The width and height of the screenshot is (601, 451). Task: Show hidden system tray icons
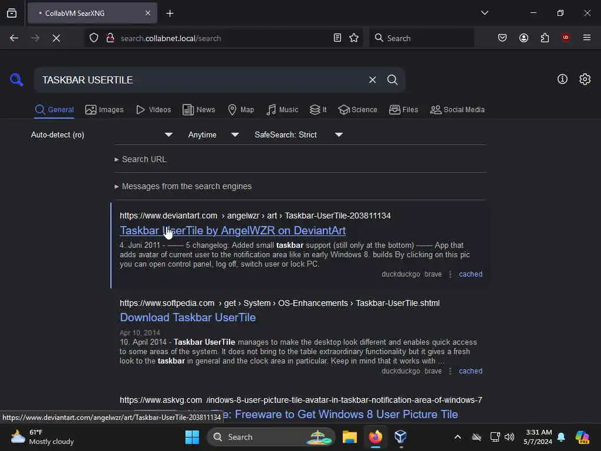(458, 437)
